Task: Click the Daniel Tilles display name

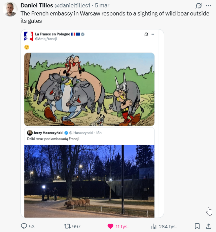Action: 36,6
